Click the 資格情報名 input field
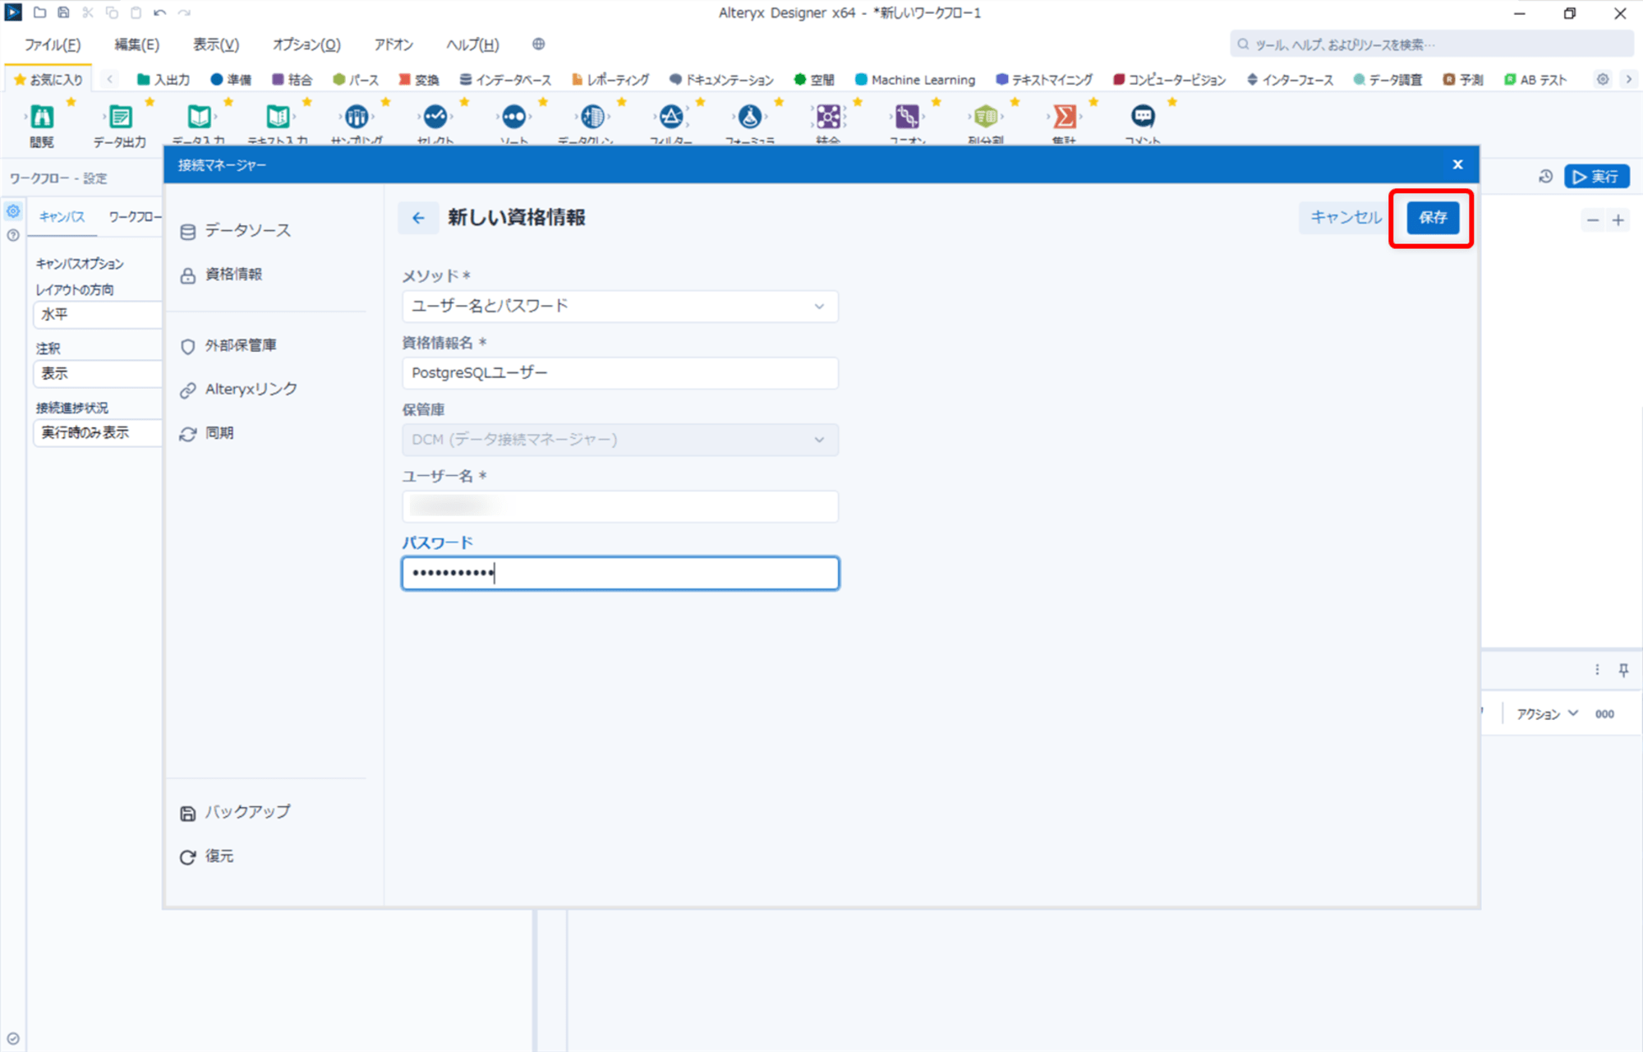The height and width of the screenshot is (1052, 1643). [620, 373]
